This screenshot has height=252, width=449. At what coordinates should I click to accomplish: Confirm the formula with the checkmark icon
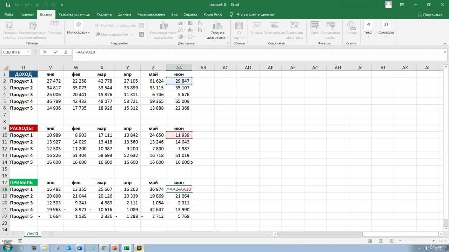click(x=55, y=52)
